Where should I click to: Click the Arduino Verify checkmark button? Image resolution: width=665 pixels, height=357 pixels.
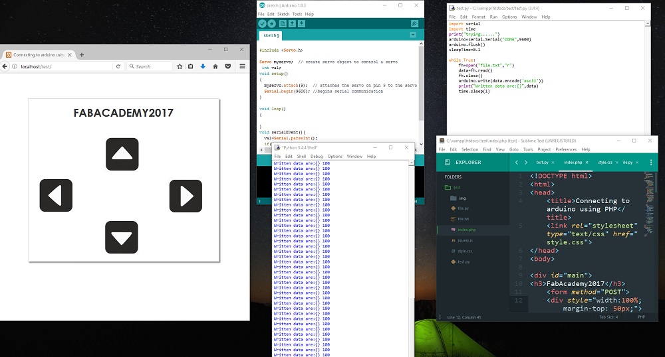[x=262, y=24]
